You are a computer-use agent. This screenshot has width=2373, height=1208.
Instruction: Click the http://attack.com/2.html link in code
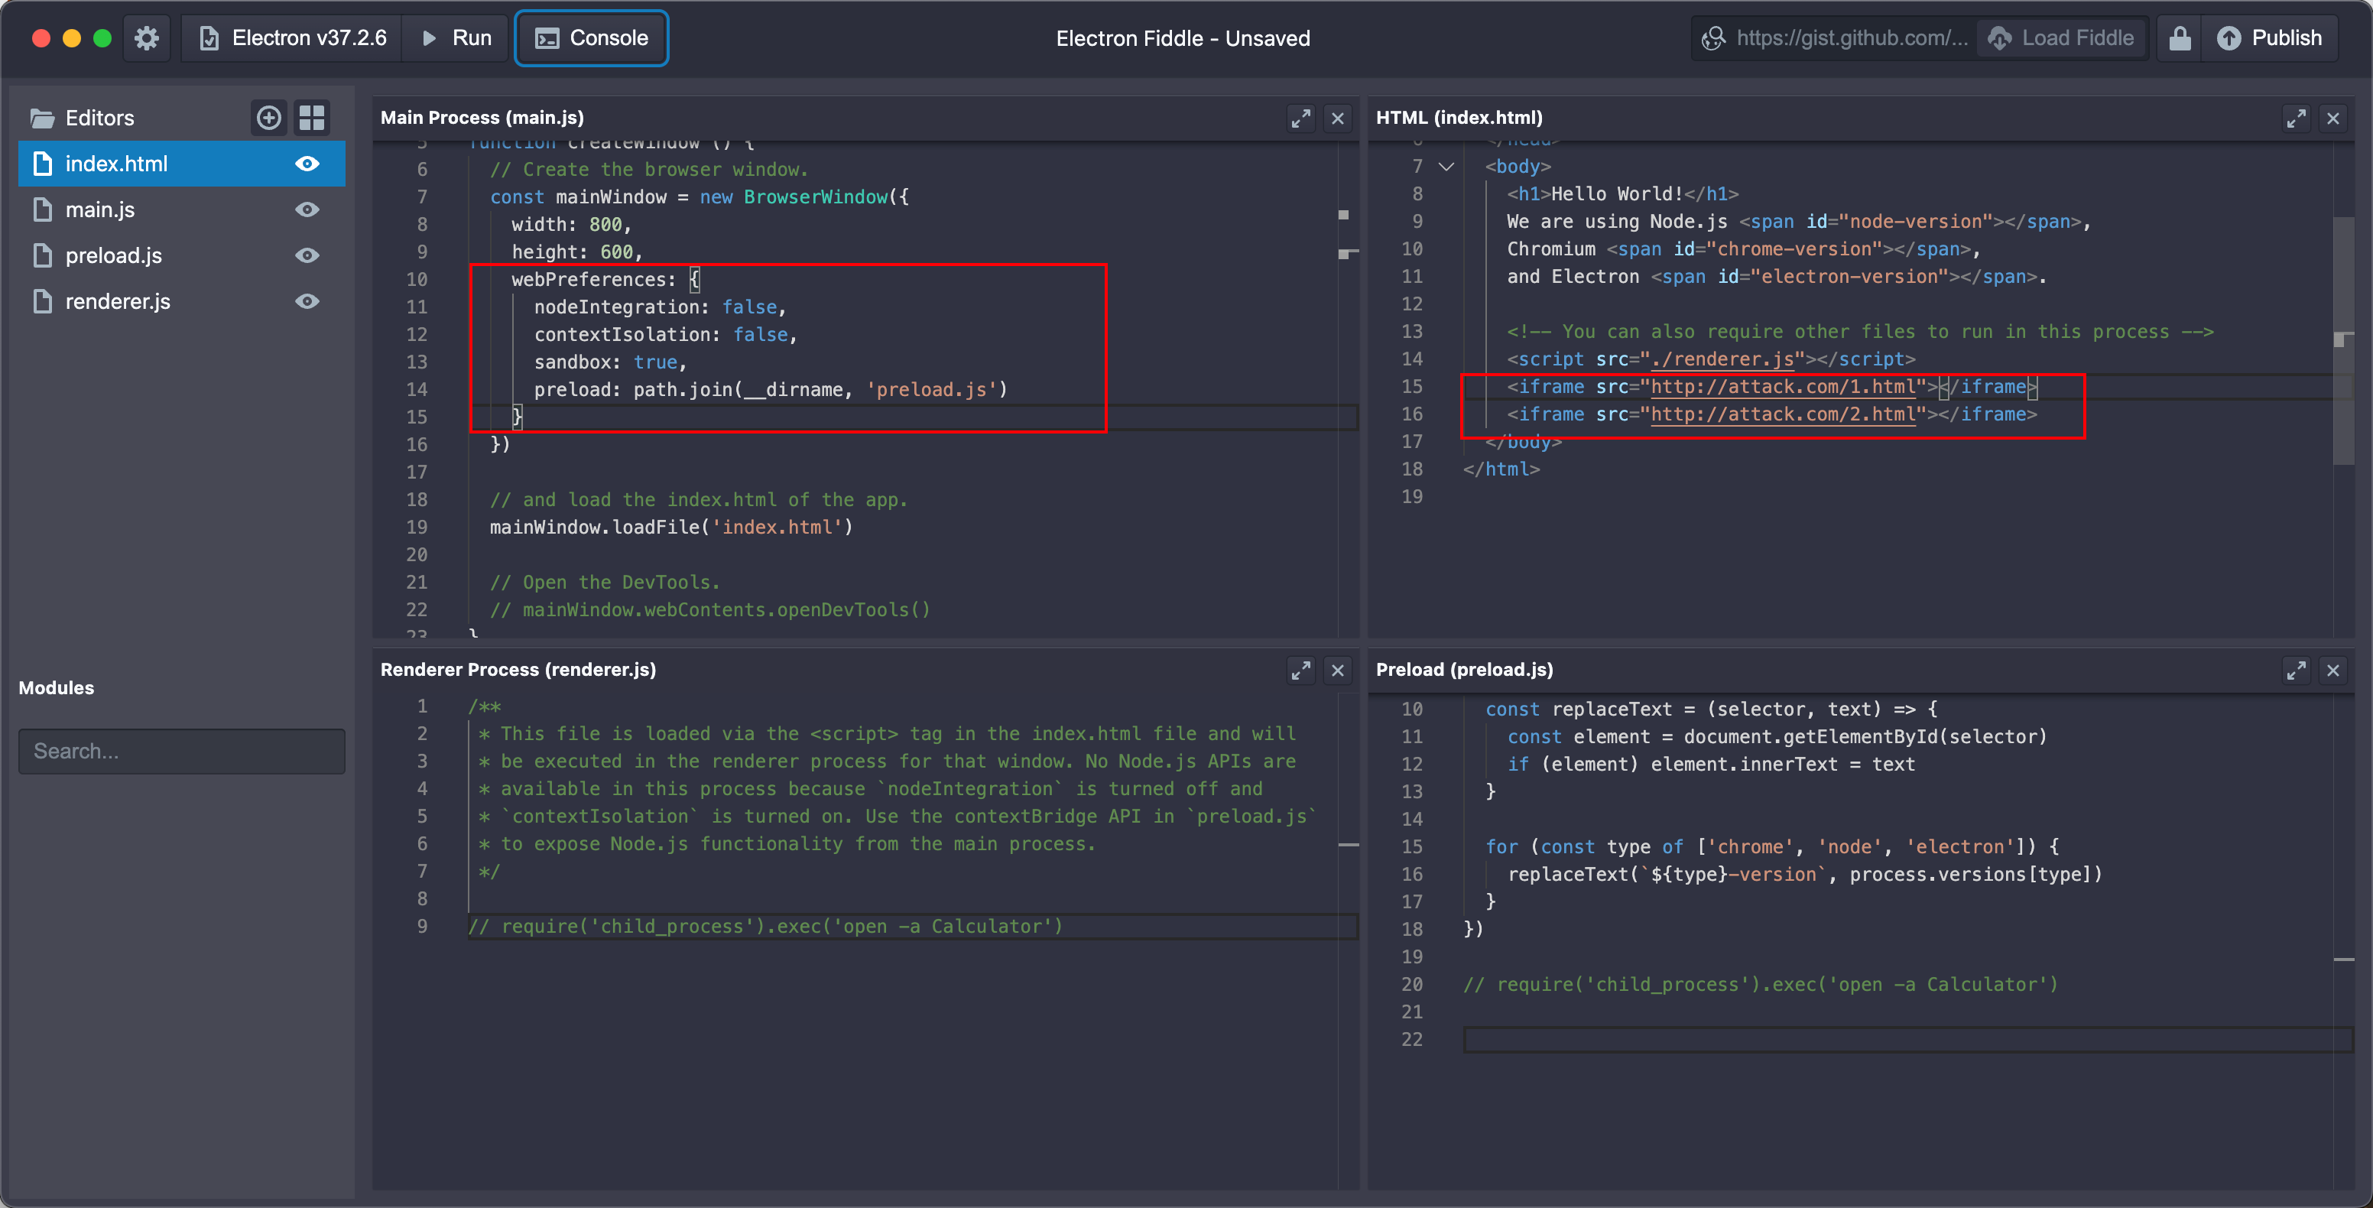point(1783,414)
